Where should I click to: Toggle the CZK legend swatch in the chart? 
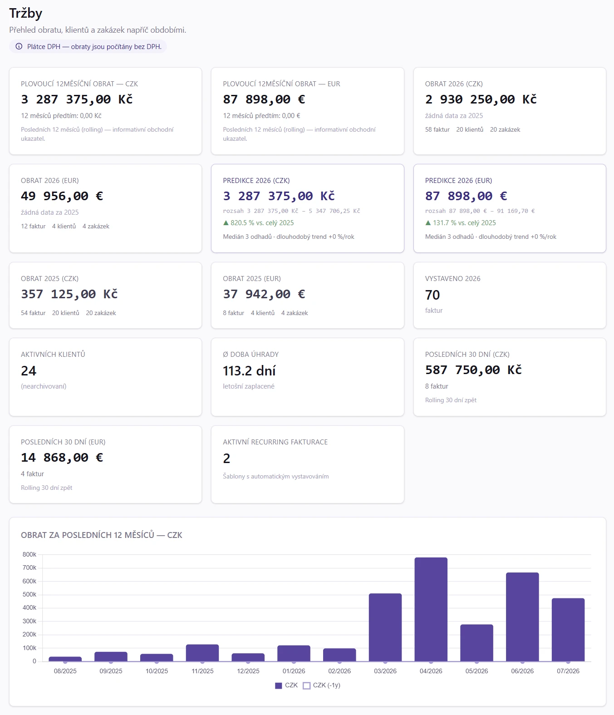[x=279, y=685]
